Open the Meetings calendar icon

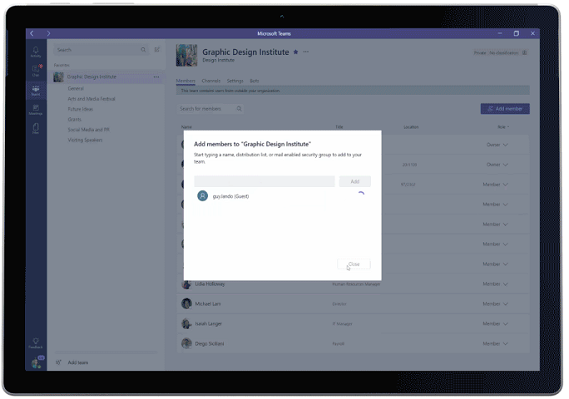tap(36, 109)
